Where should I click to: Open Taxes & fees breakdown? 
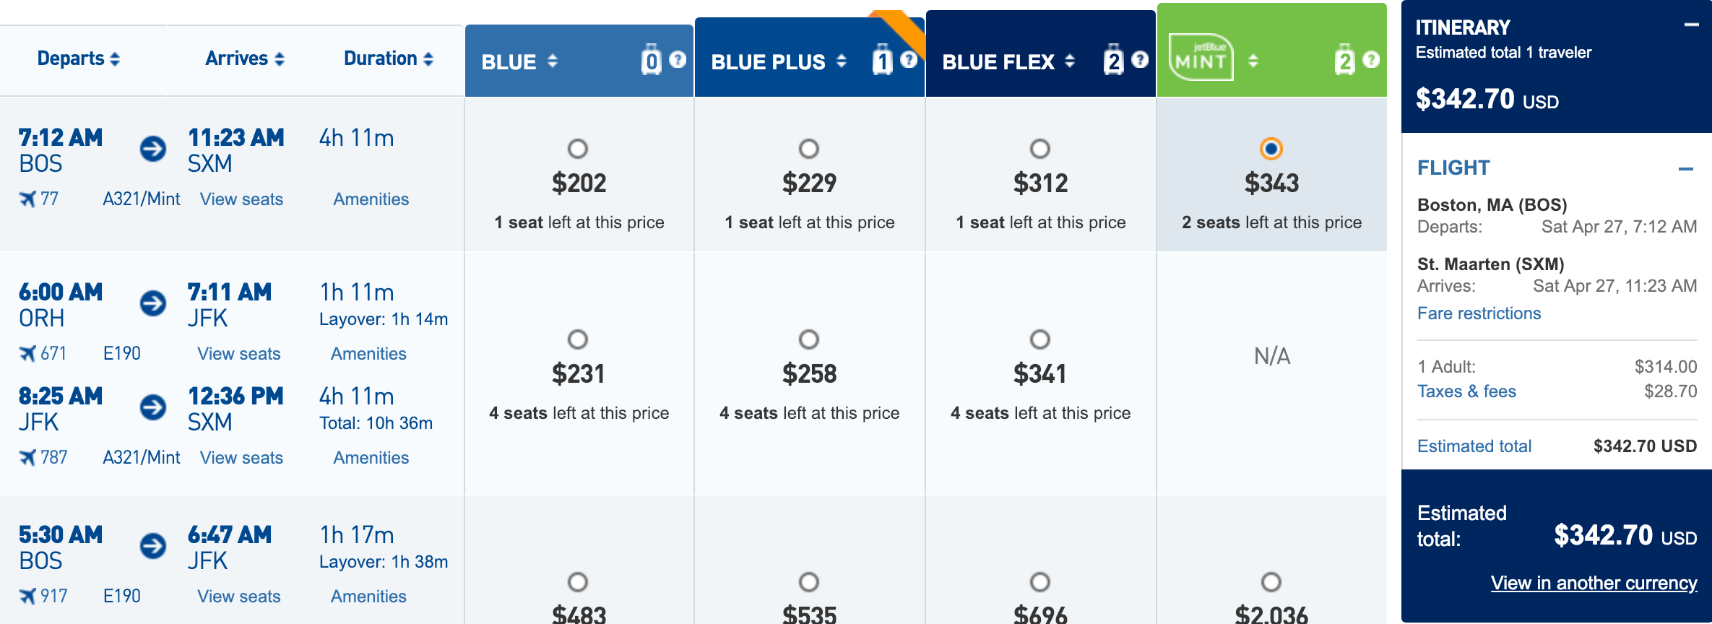coord(1466,391)
